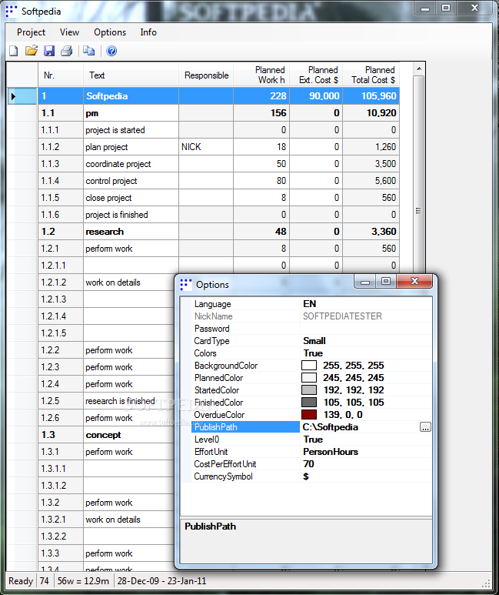The width and height of the screenshot is (499, 595).
Task: Click the Planned Ext. Cost cell 90,000
Action: click(316, 96)
